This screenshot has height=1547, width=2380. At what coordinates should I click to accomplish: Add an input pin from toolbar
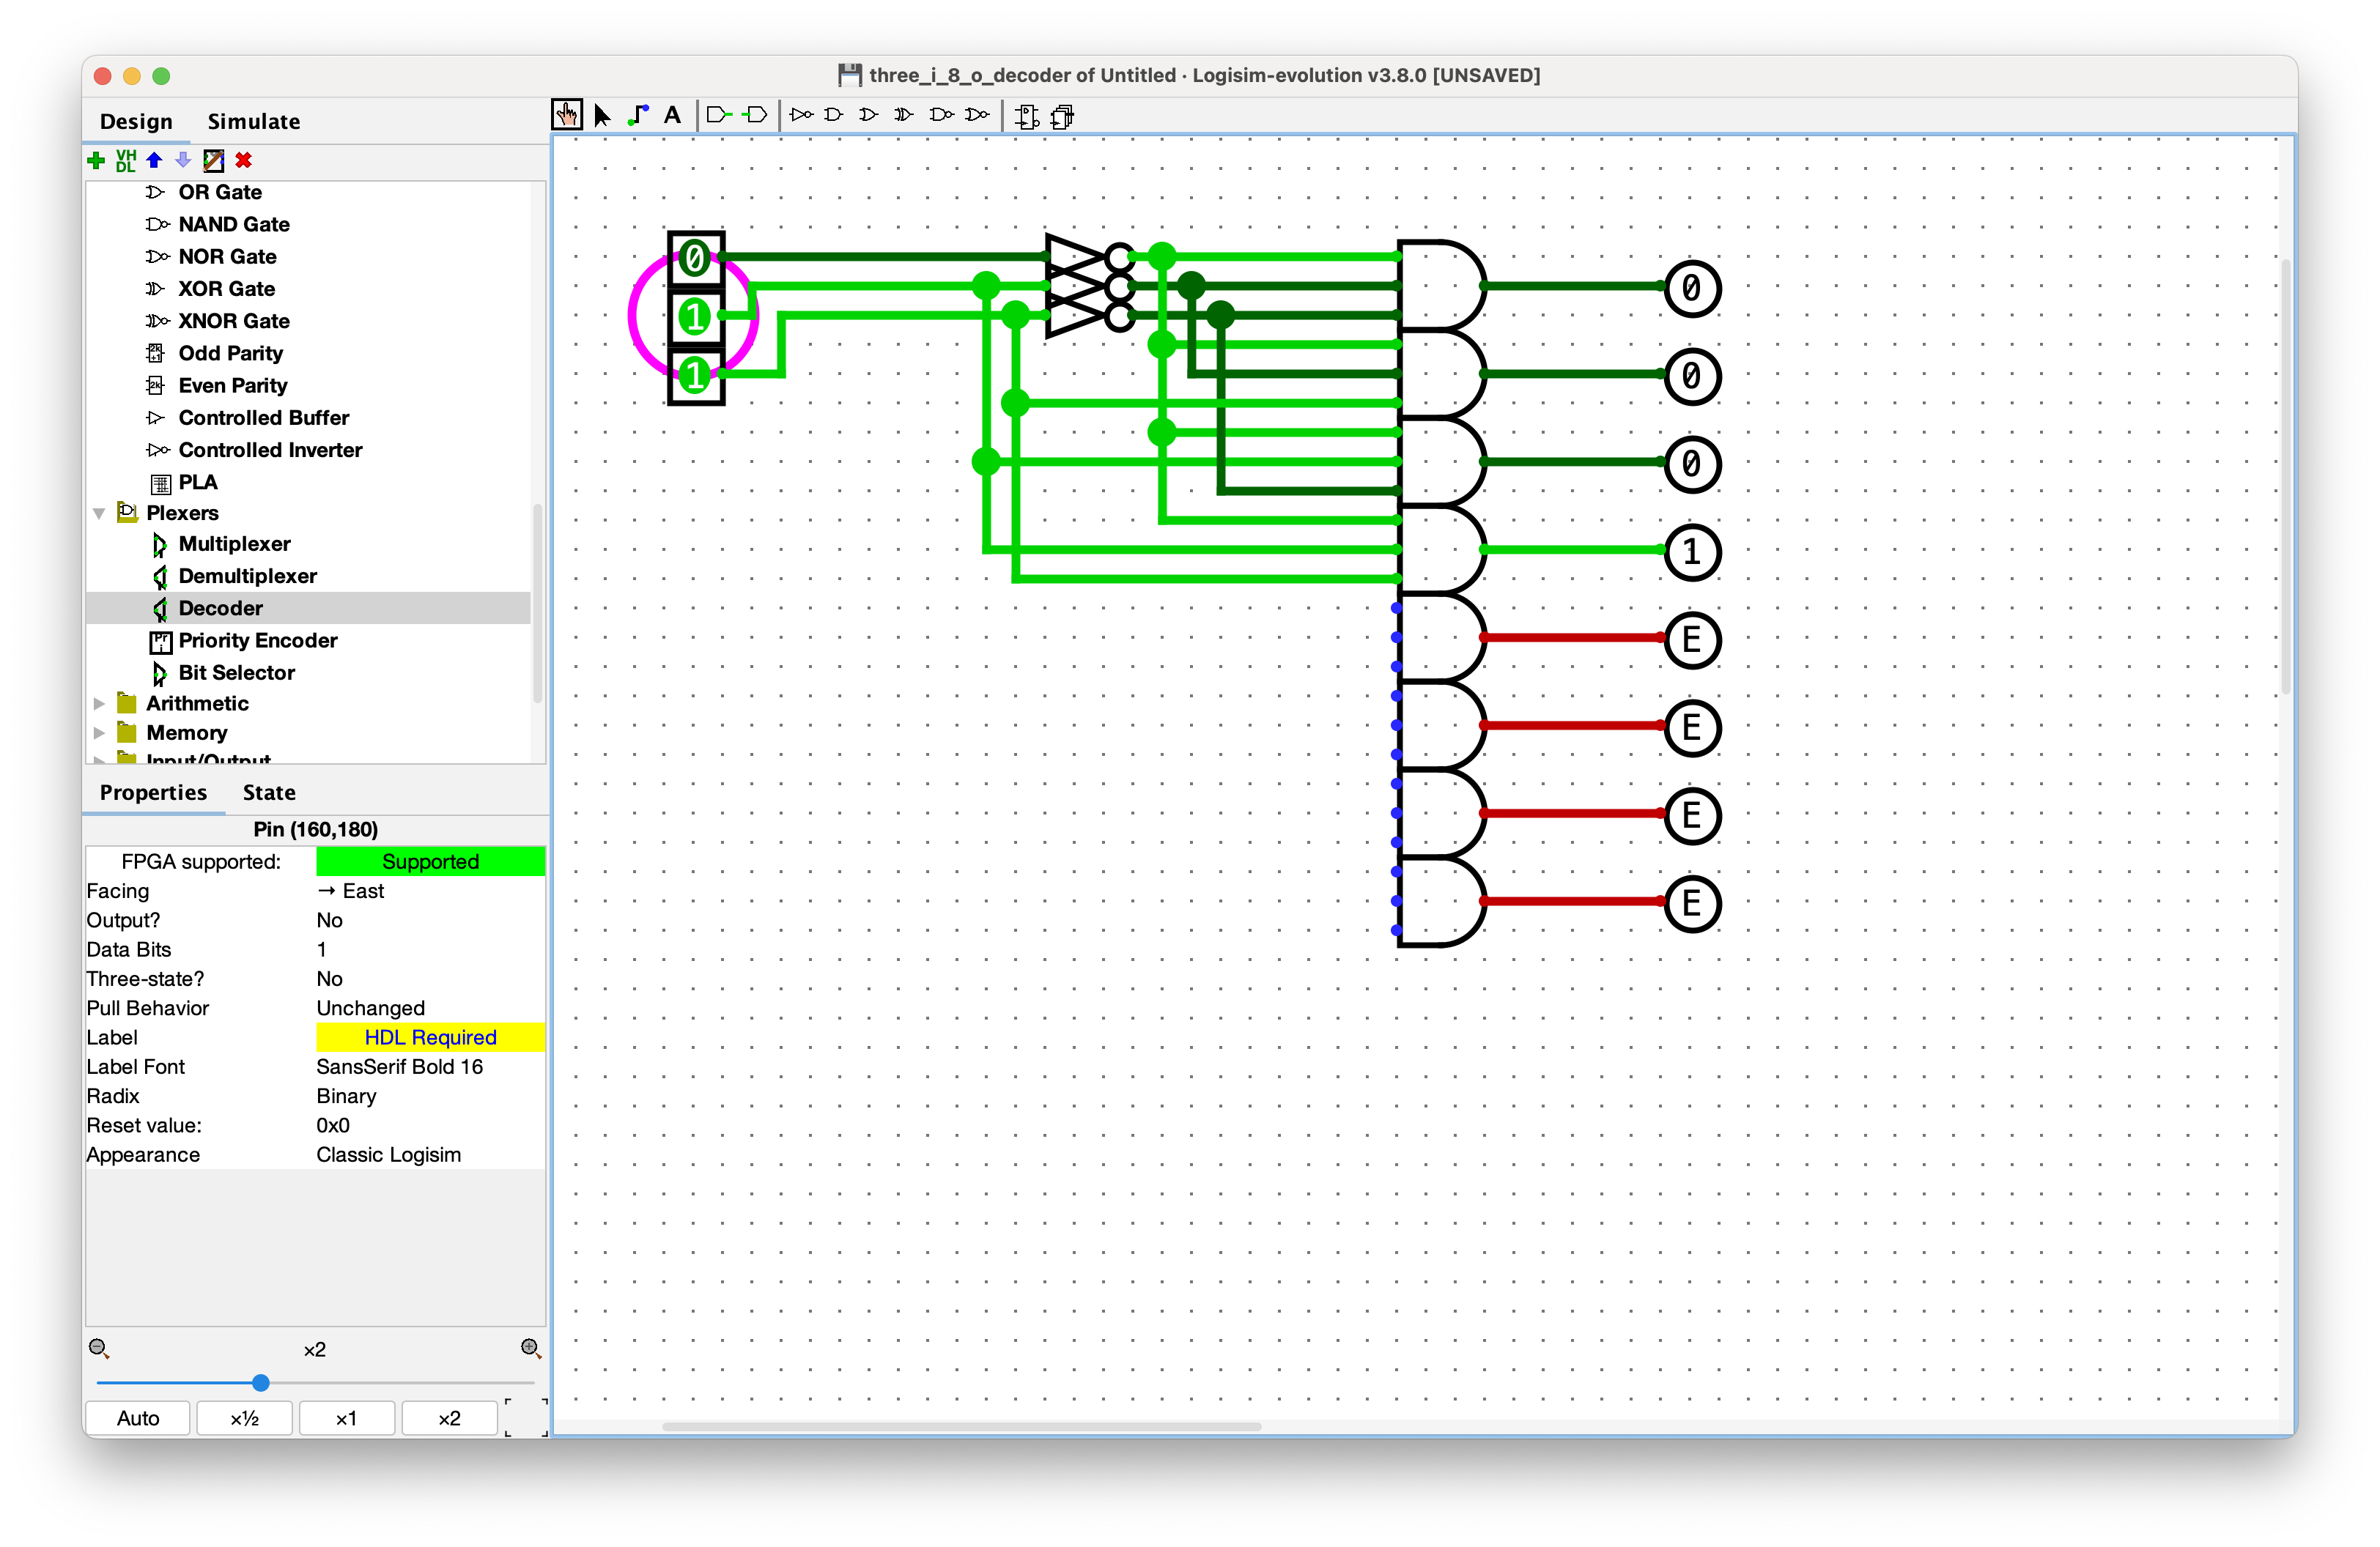719,116
